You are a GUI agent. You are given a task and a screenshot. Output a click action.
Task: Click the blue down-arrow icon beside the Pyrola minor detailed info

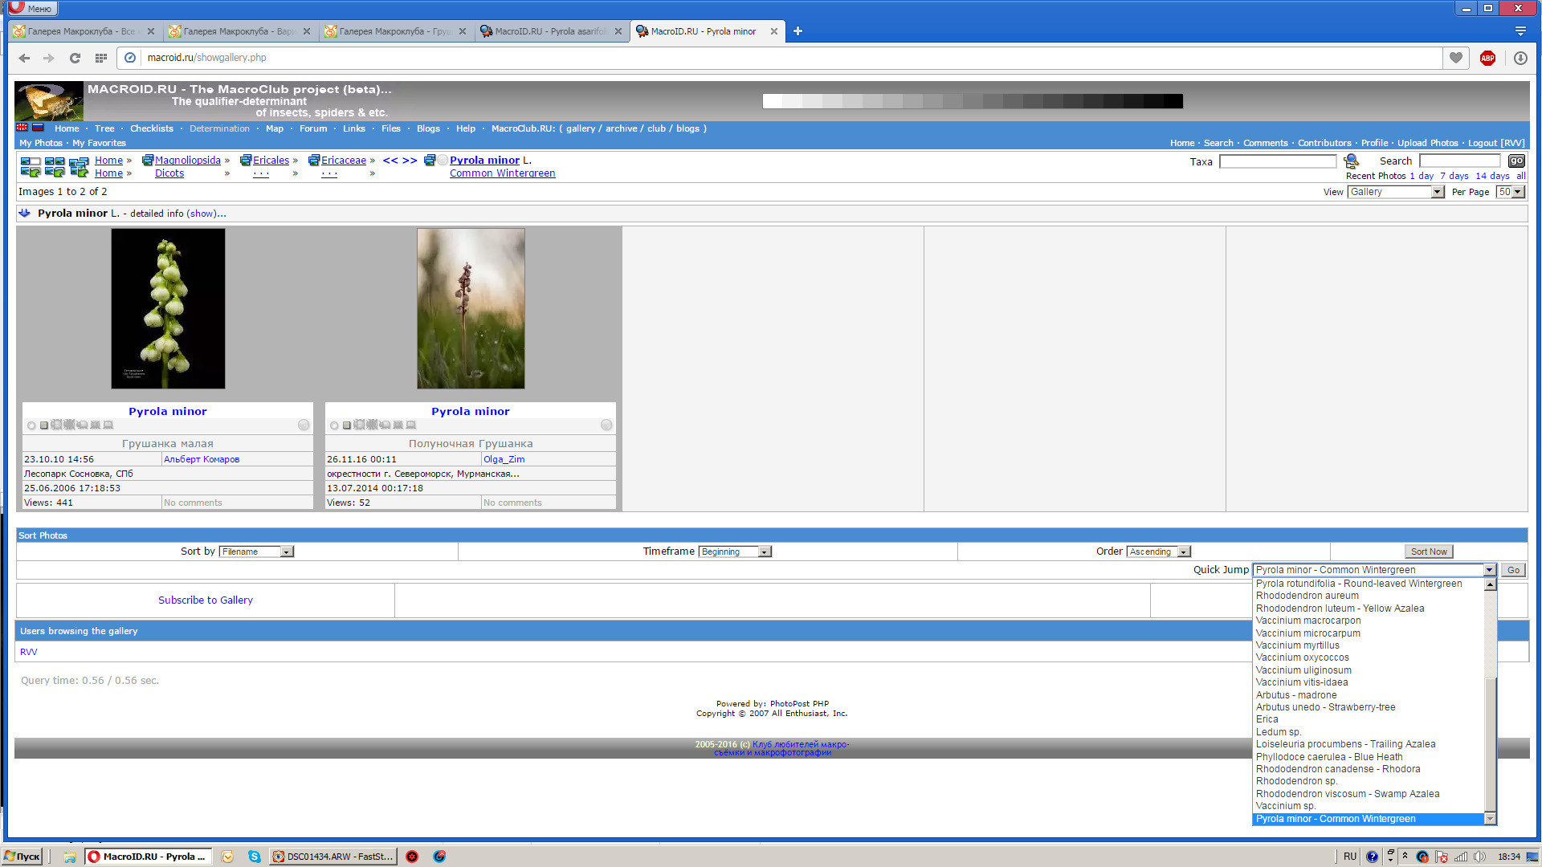pyautogui.click(x=25, y=214)
